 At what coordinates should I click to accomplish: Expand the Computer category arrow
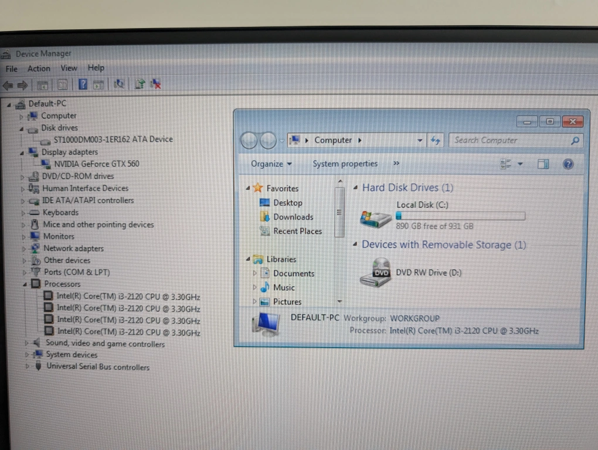point(21,117)
